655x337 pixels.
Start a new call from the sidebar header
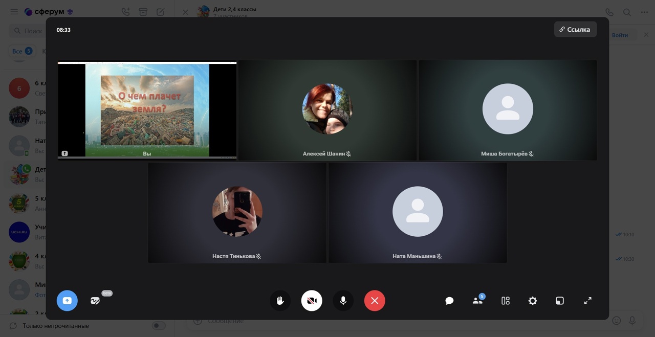click(125, 12)
